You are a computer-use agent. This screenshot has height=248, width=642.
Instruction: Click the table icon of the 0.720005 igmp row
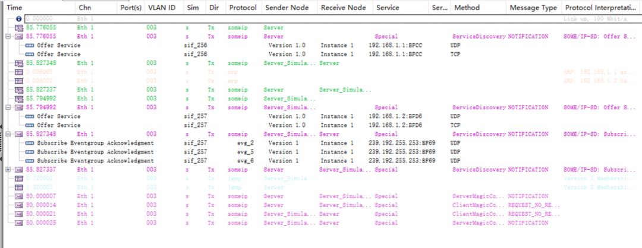pos(19,179)
